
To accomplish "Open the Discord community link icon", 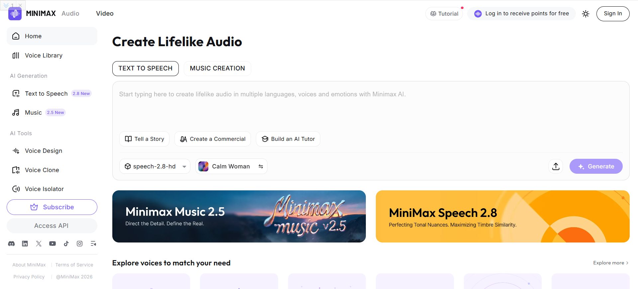I will [11, 244].
